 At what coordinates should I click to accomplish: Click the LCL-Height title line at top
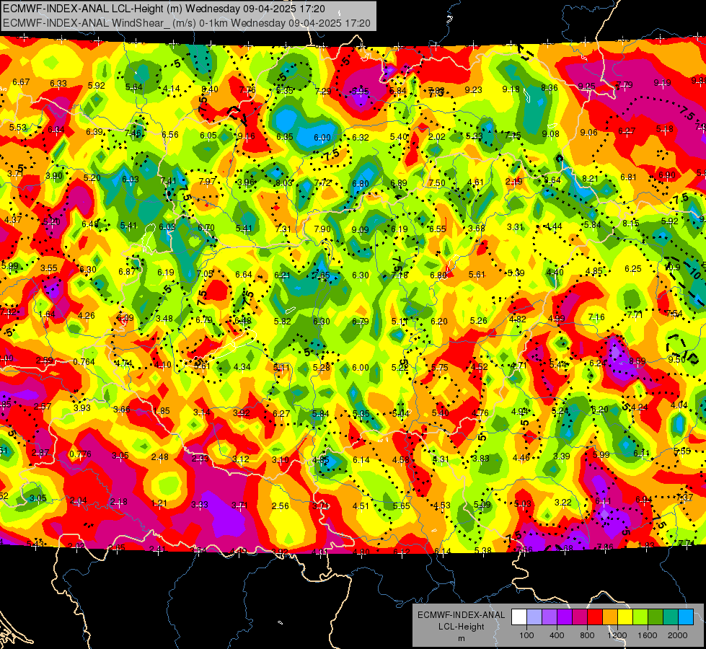click(164, 9)
